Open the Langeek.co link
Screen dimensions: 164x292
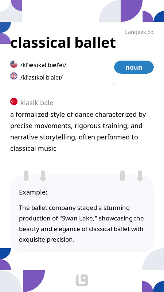pyautogui.click(x=139, y=32)
